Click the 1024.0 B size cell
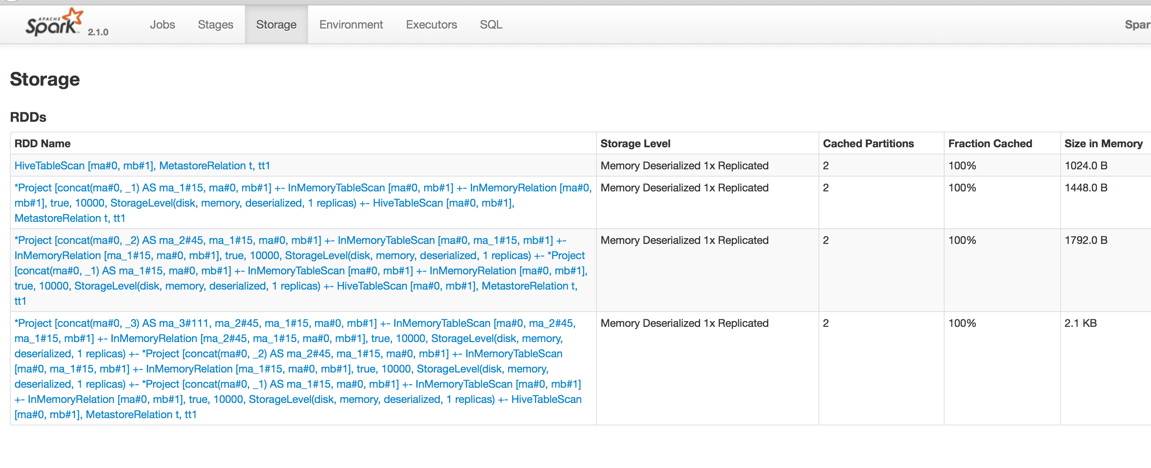The width and height of the screenshot is (1151, 468). 1085,166
